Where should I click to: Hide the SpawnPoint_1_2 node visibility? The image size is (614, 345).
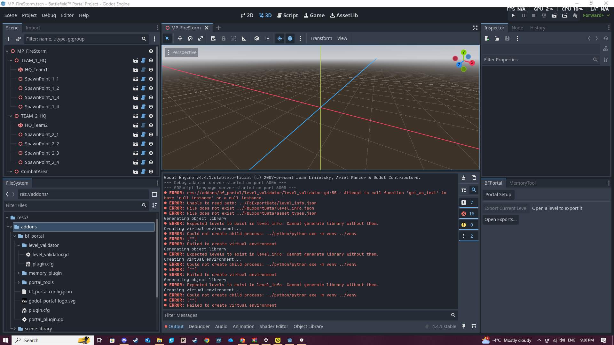151,88
